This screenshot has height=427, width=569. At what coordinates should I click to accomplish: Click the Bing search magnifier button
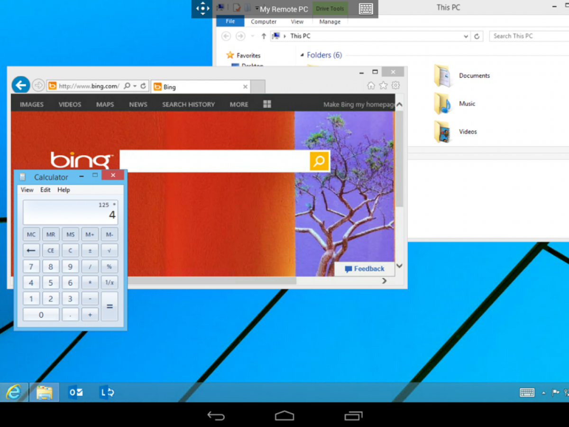319,161
